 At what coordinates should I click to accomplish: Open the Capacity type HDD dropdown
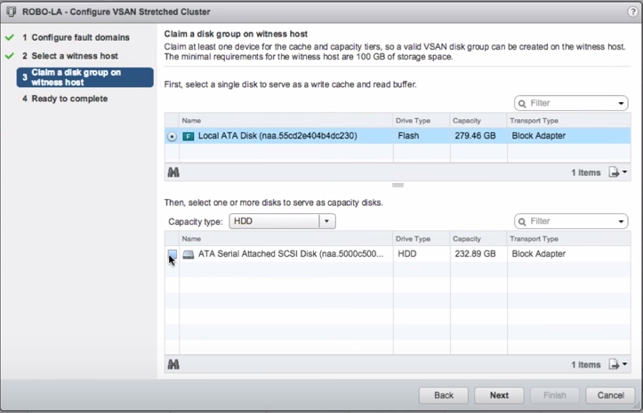pyautogui.click(x=283, y=221)
